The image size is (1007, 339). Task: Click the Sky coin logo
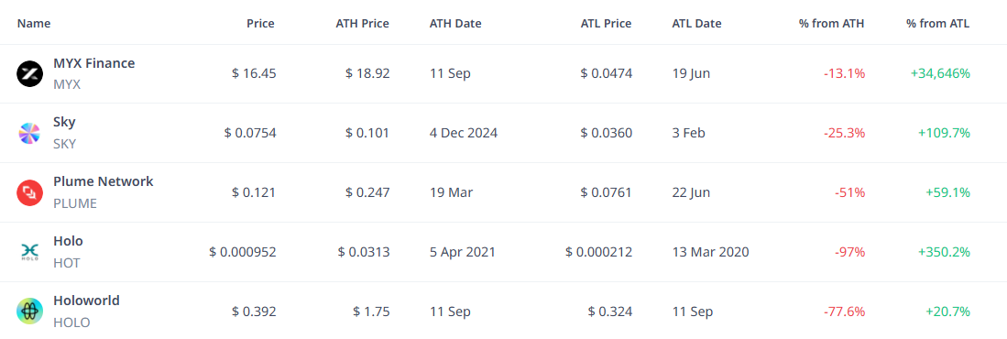29,133
